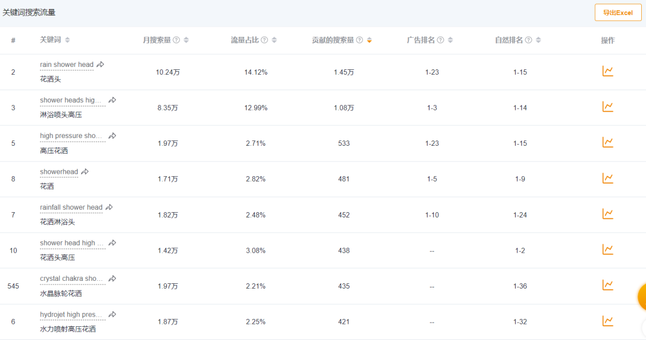The height and width of the screenshot is (340, 646).
Task: Open trend chart for showerhead row
Action: pos(608,178)
